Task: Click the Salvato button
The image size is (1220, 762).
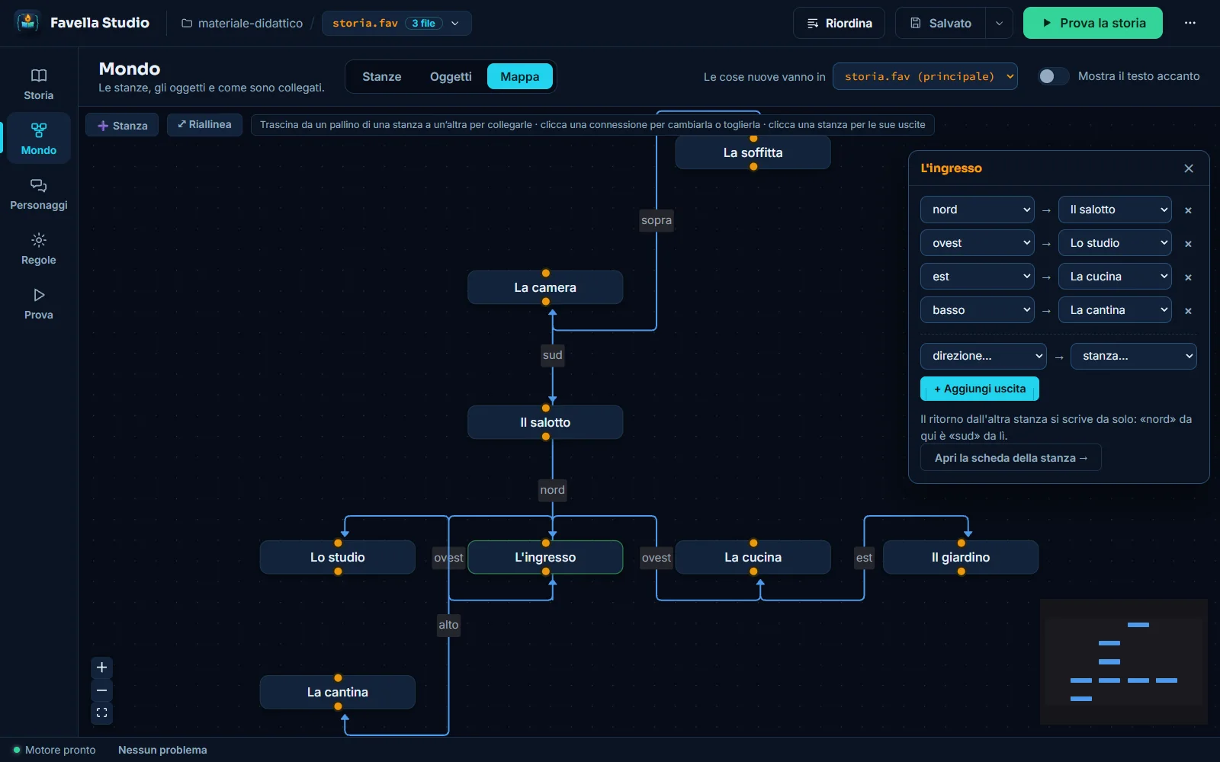Action: point(941,23)
